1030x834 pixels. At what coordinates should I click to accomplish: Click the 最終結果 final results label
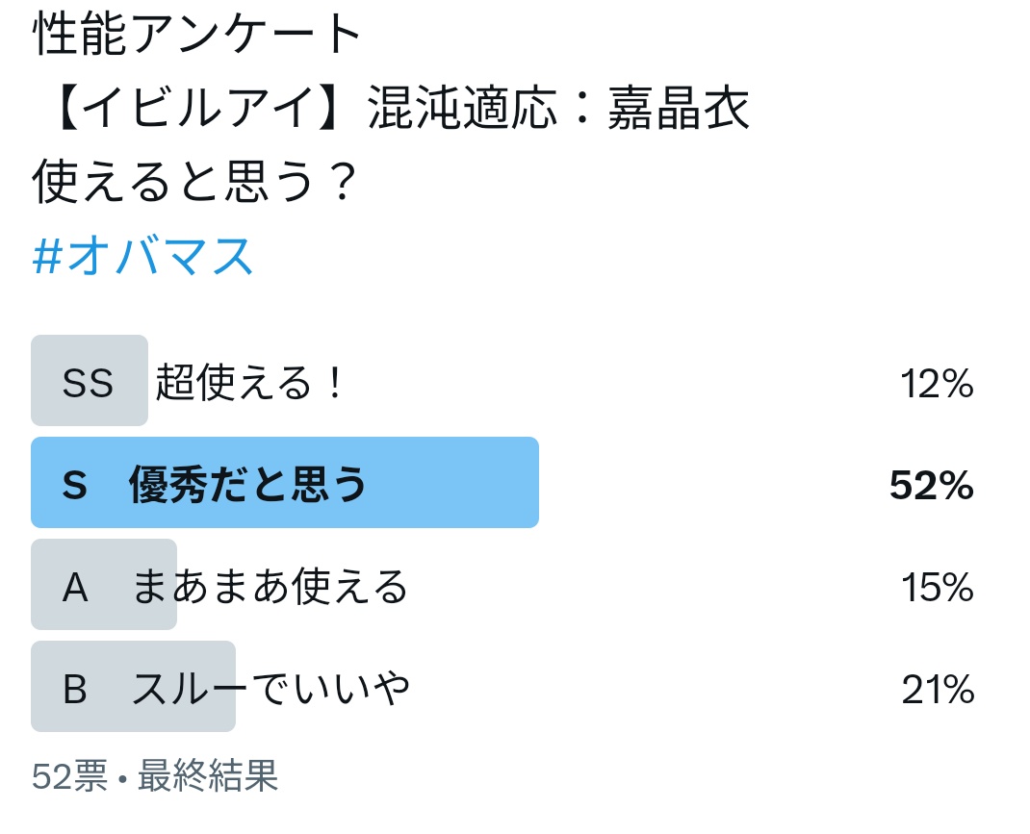tap(208, 775)
